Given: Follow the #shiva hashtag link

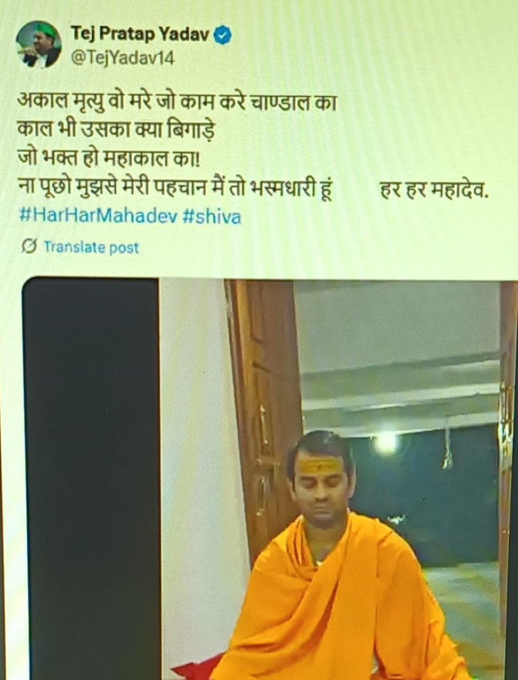Looking at the screenshot, I should (211, 216).
